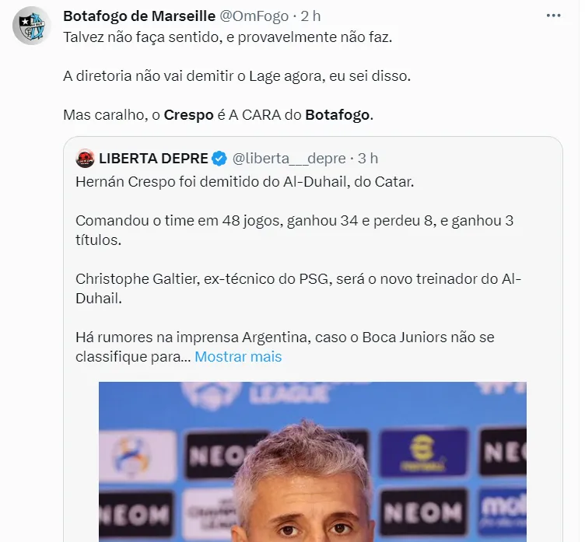
Task: Open the tweet's "2 h" timestamp
Action: tap(310, 16)
